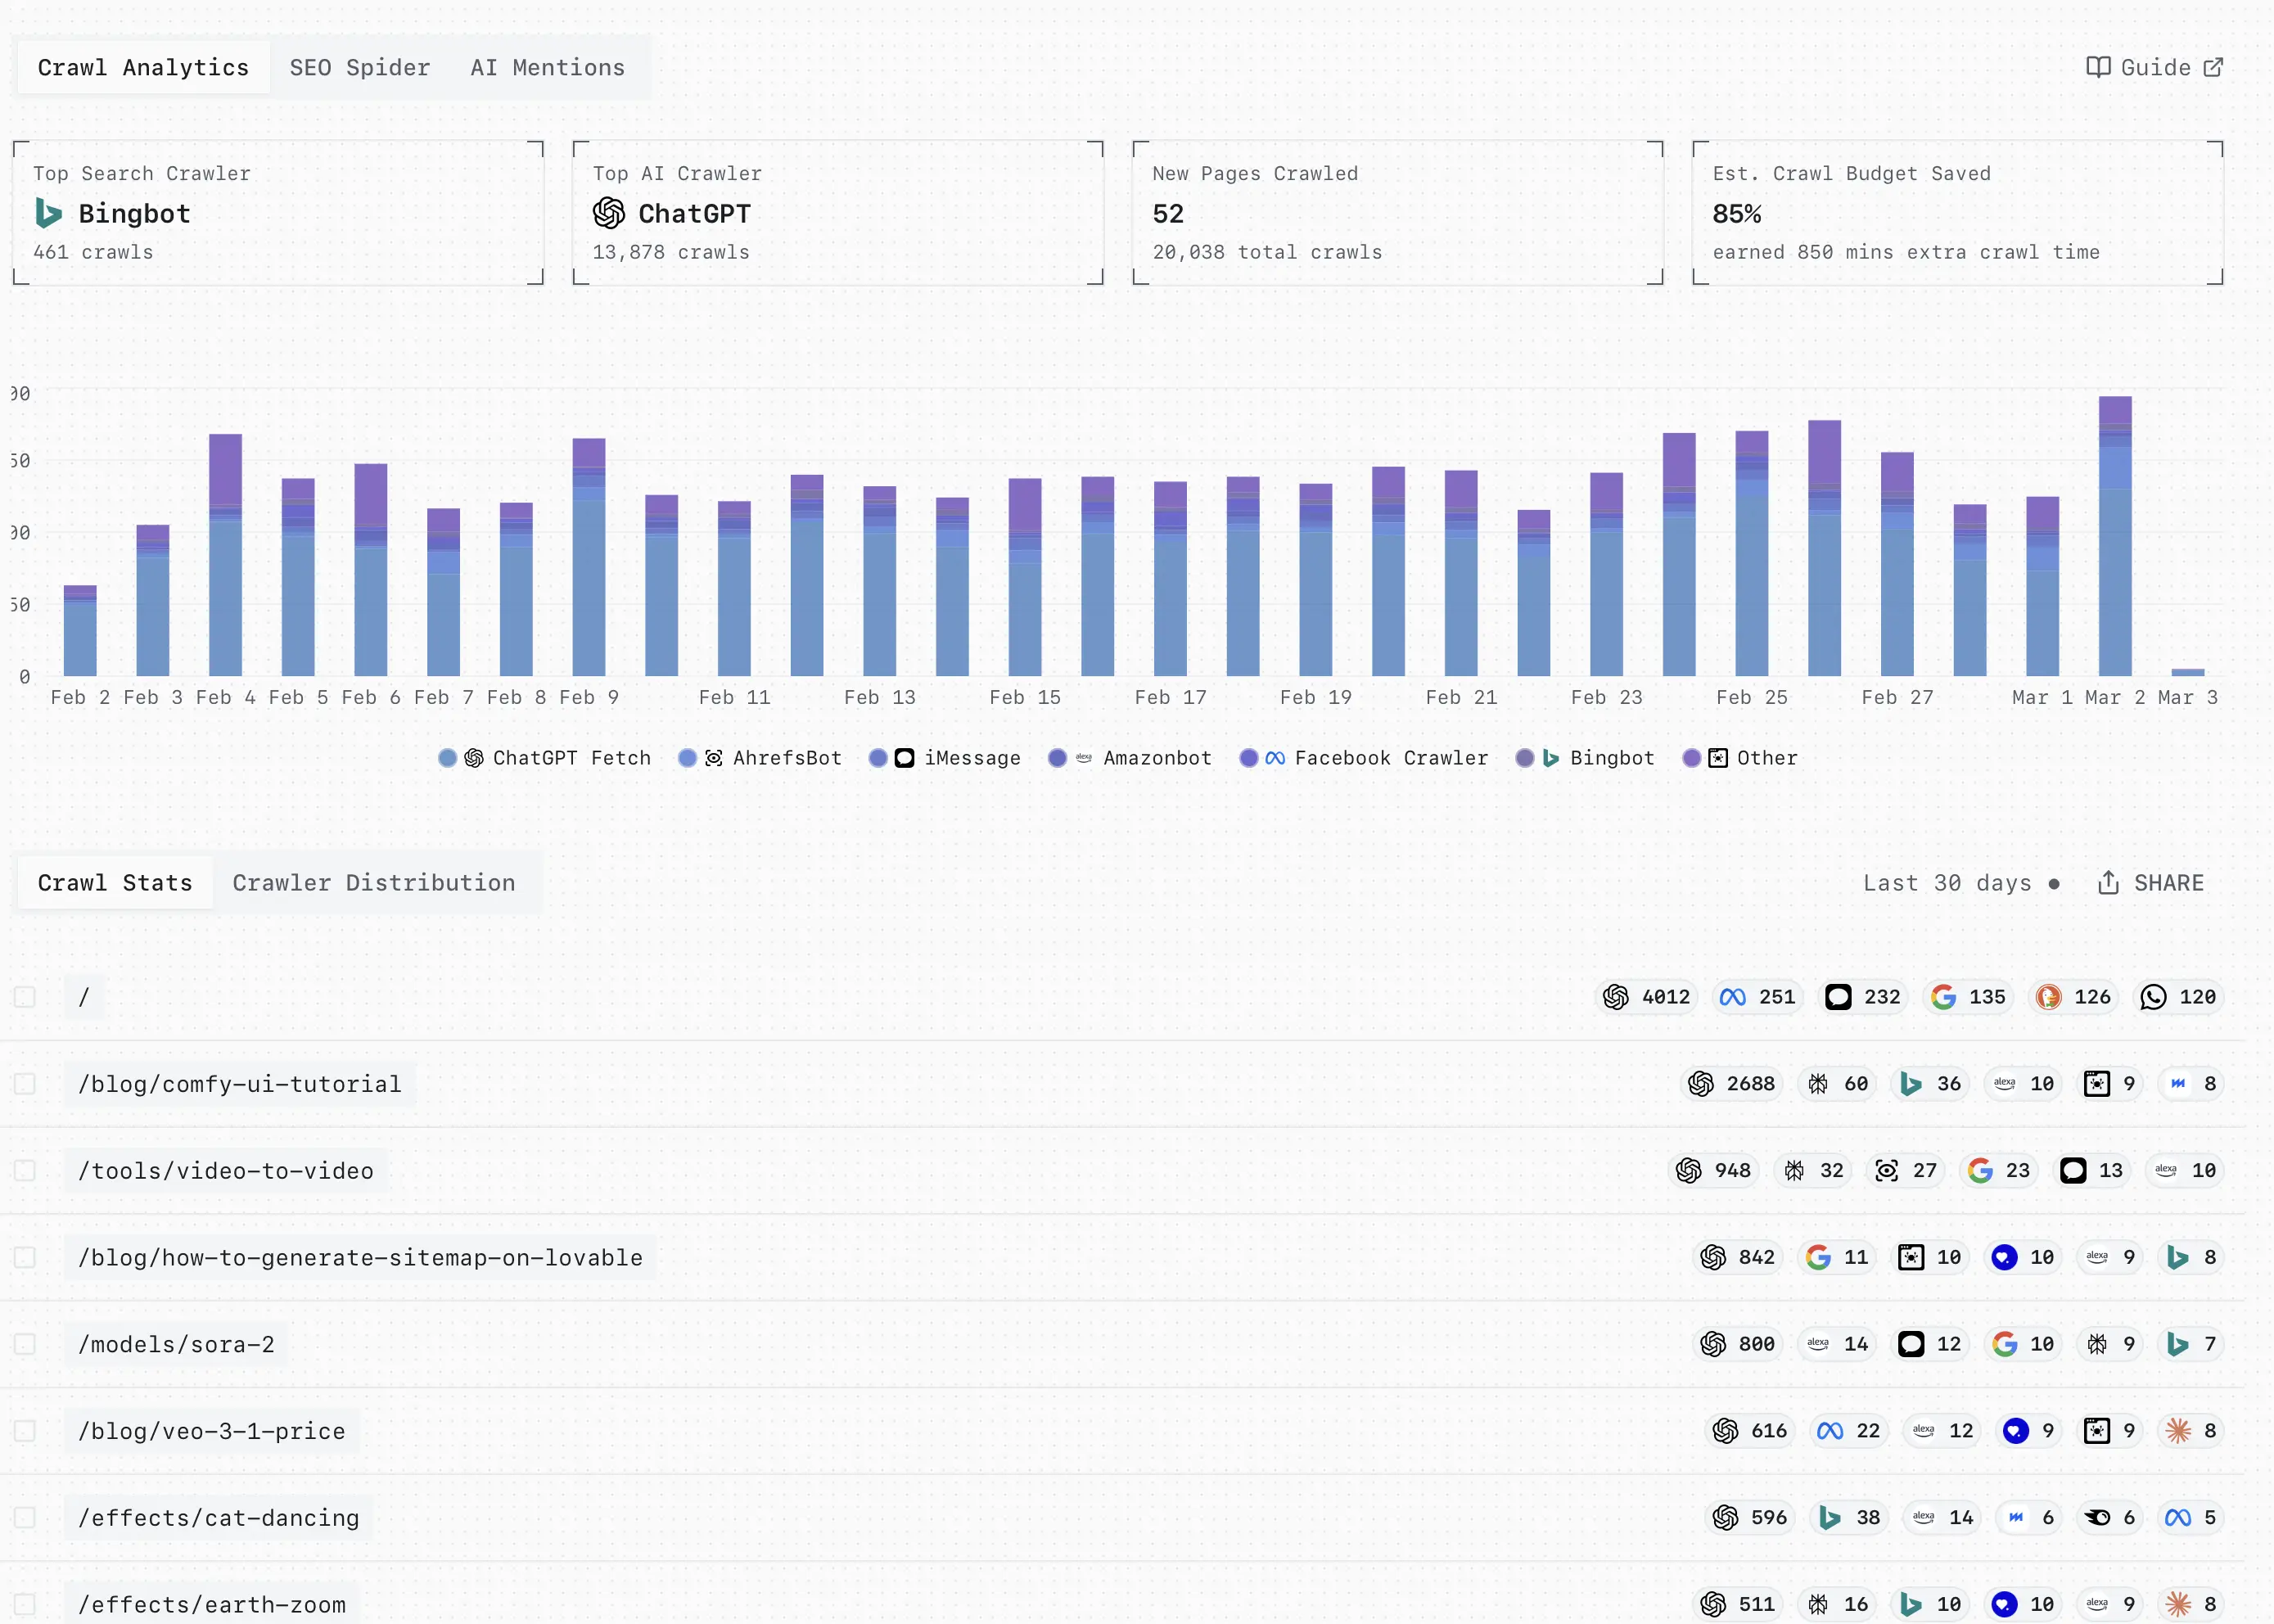2274x1624 pixels.
Task: Switch to Crawler Distribution tab
Action: pos(374,883)
